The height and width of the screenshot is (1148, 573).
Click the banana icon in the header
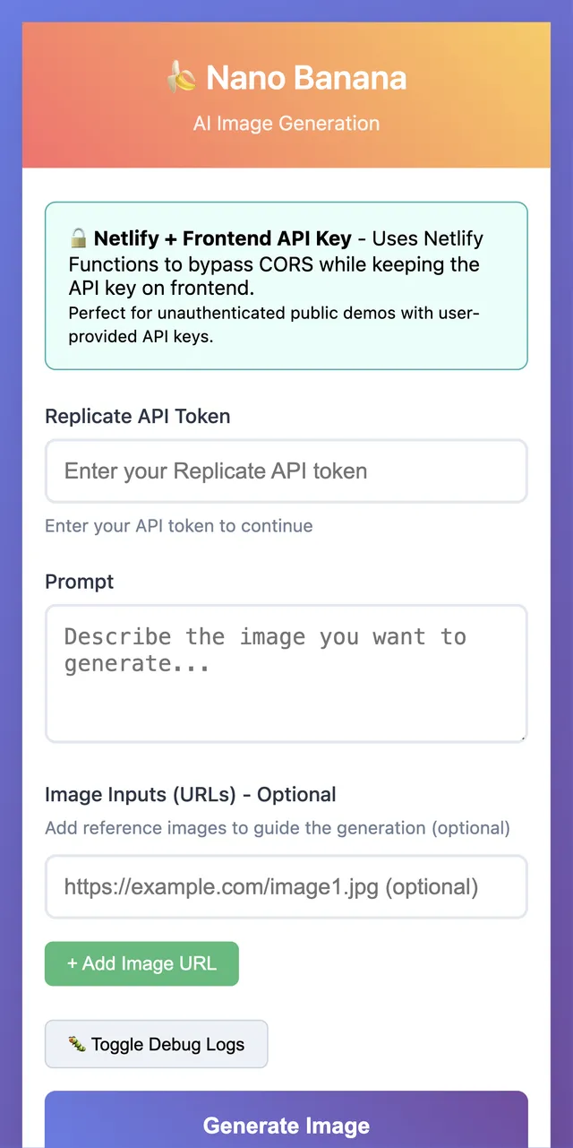point(184,78)
